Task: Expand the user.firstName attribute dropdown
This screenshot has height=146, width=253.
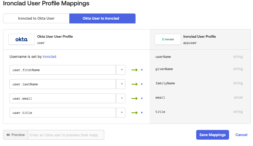Action: click(x=121, y=70)
